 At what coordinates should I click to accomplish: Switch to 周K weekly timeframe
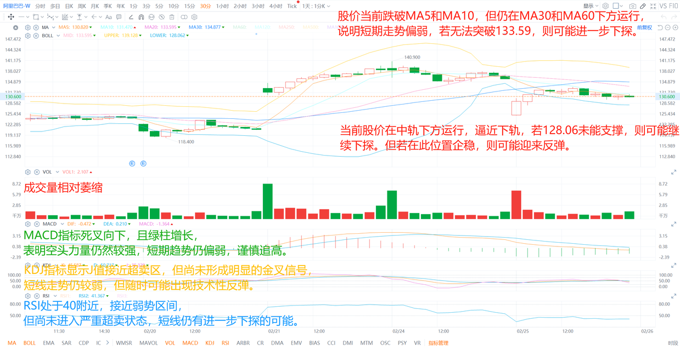pos(82,6)
